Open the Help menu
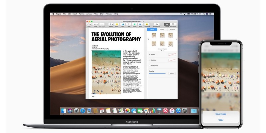 (116, 14)
